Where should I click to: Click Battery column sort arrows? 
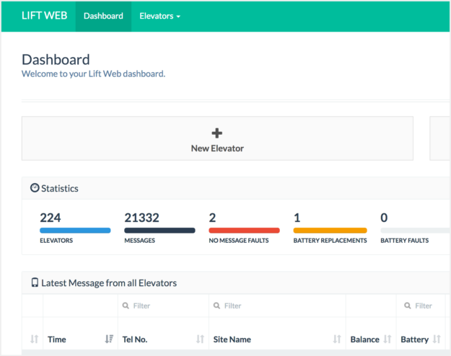[x=437, y=339]
